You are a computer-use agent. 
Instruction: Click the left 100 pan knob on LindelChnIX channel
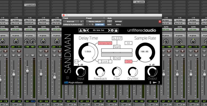coord(27,42)
